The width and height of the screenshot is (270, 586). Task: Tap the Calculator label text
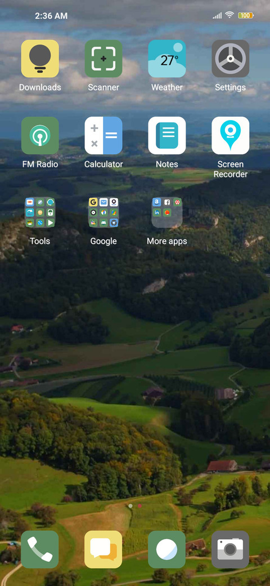[x=103, y=165]
